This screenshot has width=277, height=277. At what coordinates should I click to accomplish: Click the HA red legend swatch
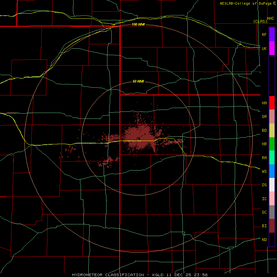point(272,103)
